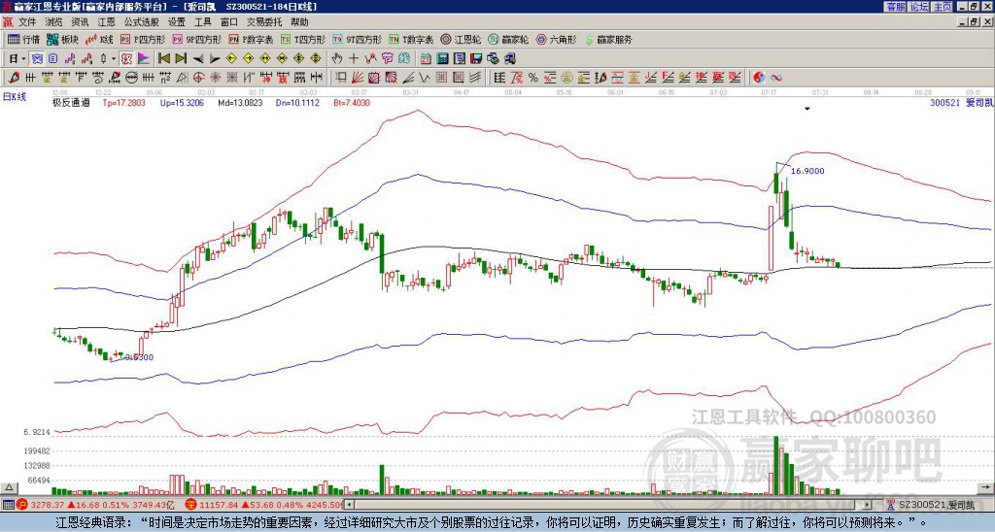Click the 日K线 chart label
The height and width of the screenshot is (532, 995).
[14, 97]
